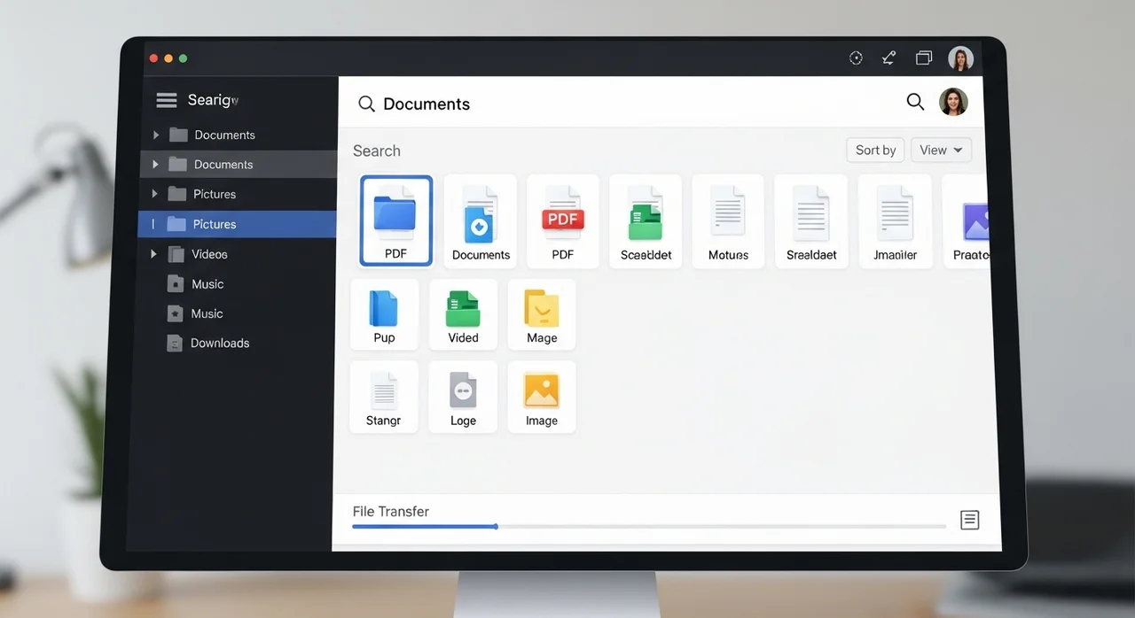Open the Scealdet green spreadsheet file
This screenshot has height=618, width=1135.
point(646,220)
